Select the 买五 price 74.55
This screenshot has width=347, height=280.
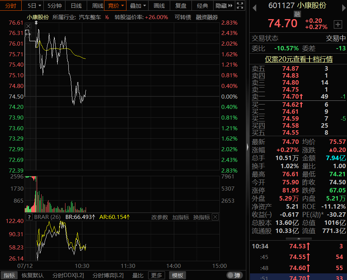(290, 132)
